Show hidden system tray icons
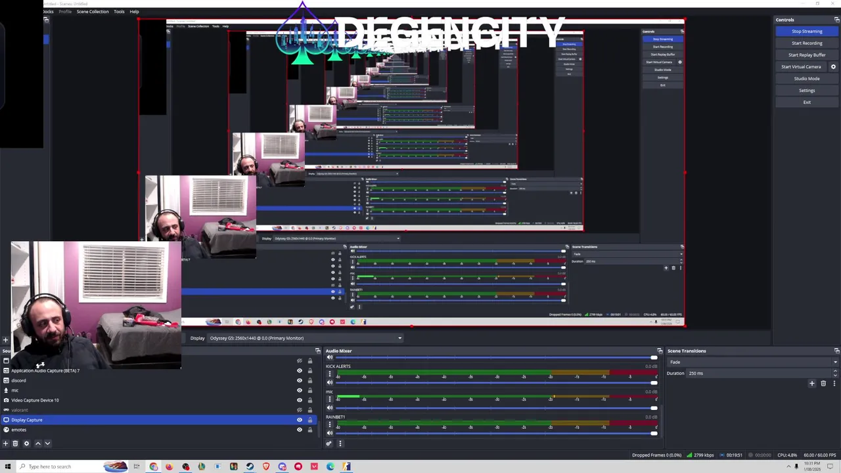 787,466
